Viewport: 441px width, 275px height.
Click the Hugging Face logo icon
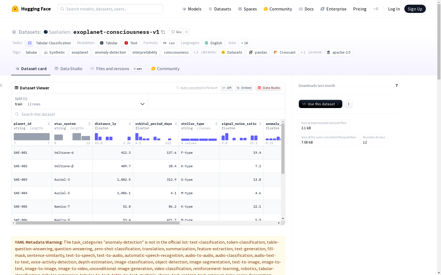[15, 9]
